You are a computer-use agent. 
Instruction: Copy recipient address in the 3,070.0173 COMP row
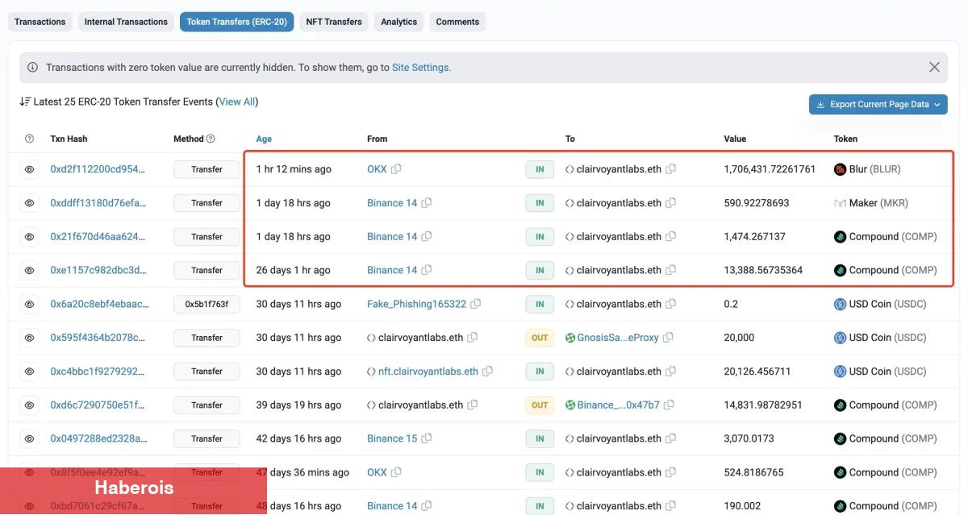pos(671,438)
